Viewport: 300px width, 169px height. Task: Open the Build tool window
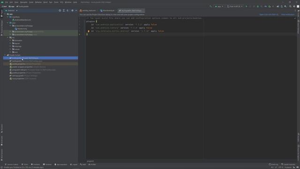pos(83,164)
